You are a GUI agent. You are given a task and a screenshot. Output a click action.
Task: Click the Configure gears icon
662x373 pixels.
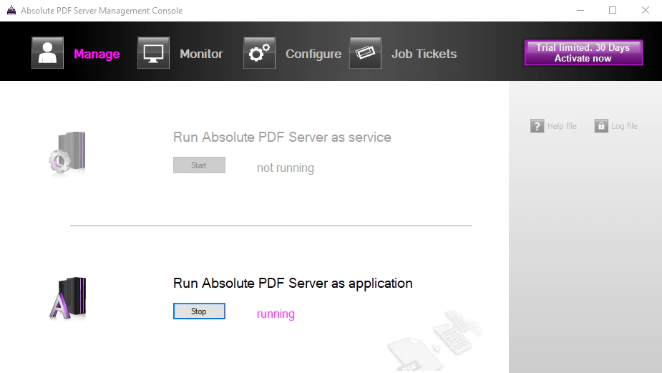click(259, 53)
